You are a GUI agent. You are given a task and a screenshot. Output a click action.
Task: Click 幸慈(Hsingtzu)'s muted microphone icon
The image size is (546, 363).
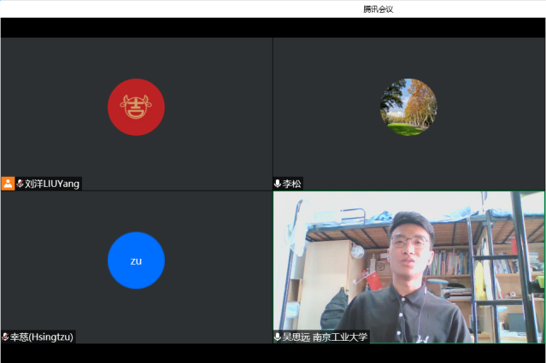coord(5,337)
